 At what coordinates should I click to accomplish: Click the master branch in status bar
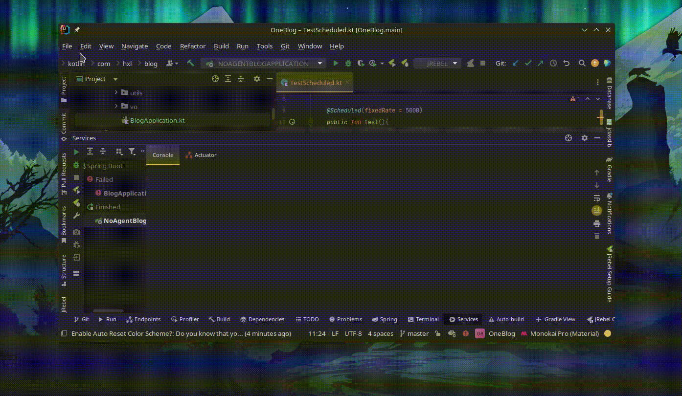tap(414, 333)
